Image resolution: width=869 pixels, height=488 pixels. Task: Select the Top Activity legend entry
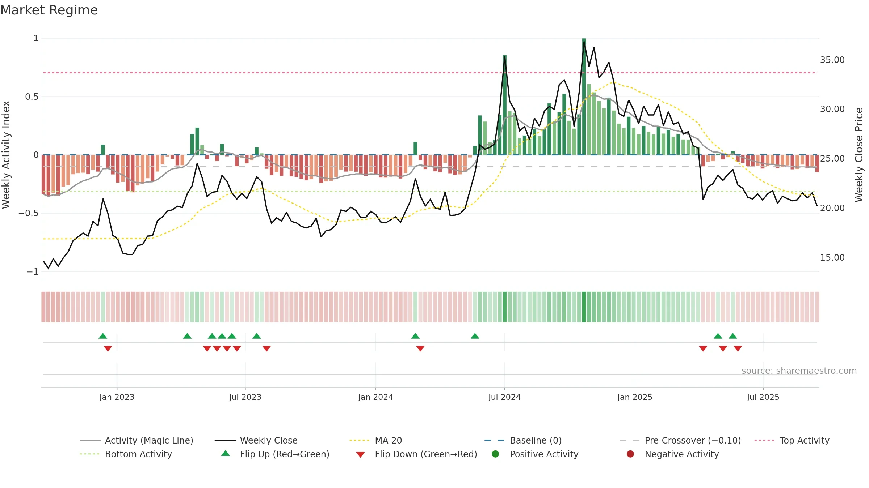(x=792, y=440)
